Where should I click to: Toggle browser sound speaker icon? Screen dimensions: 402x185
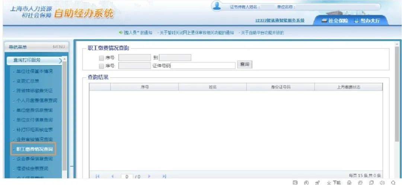[383, 182]
